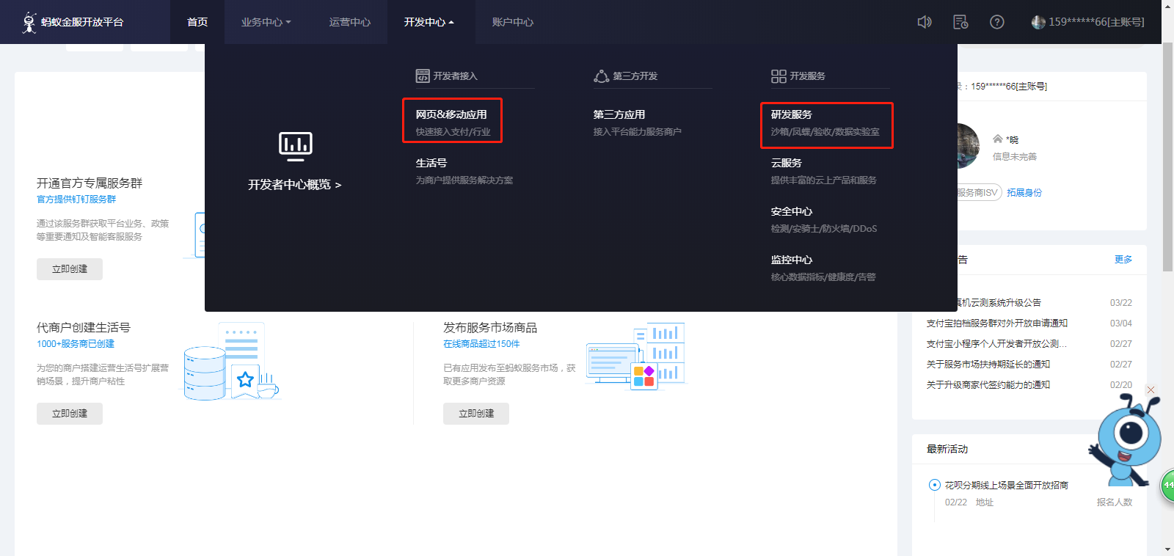This screenshot has height=556, width=1174.
Task: Open the 在线商品超过150件 link
Action: click(x=481, y=344)
